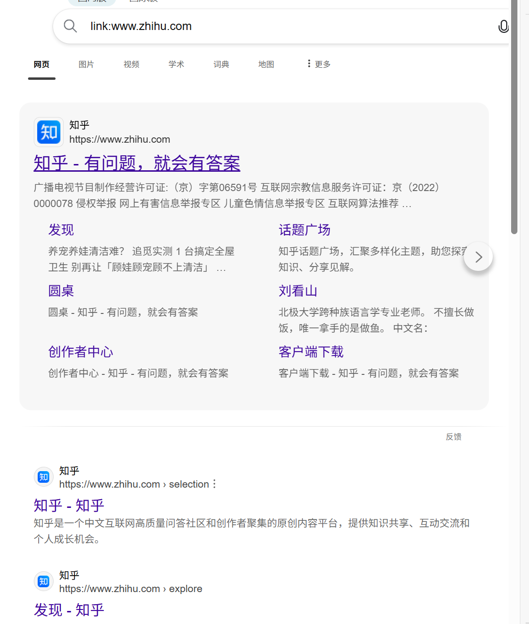
Task: Click the zhihu.com › selection URL
Action: click(134, 484)
